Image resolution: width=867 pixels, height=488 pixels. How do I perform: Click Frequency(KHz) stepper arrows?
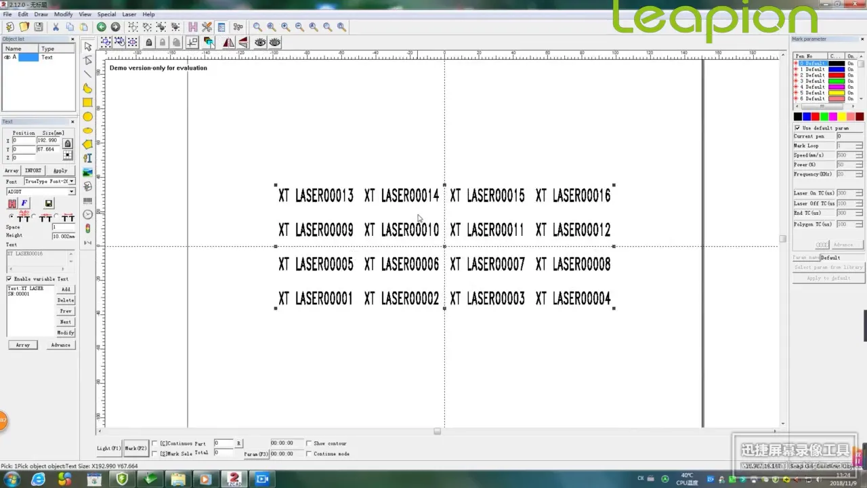coord(859,174)
